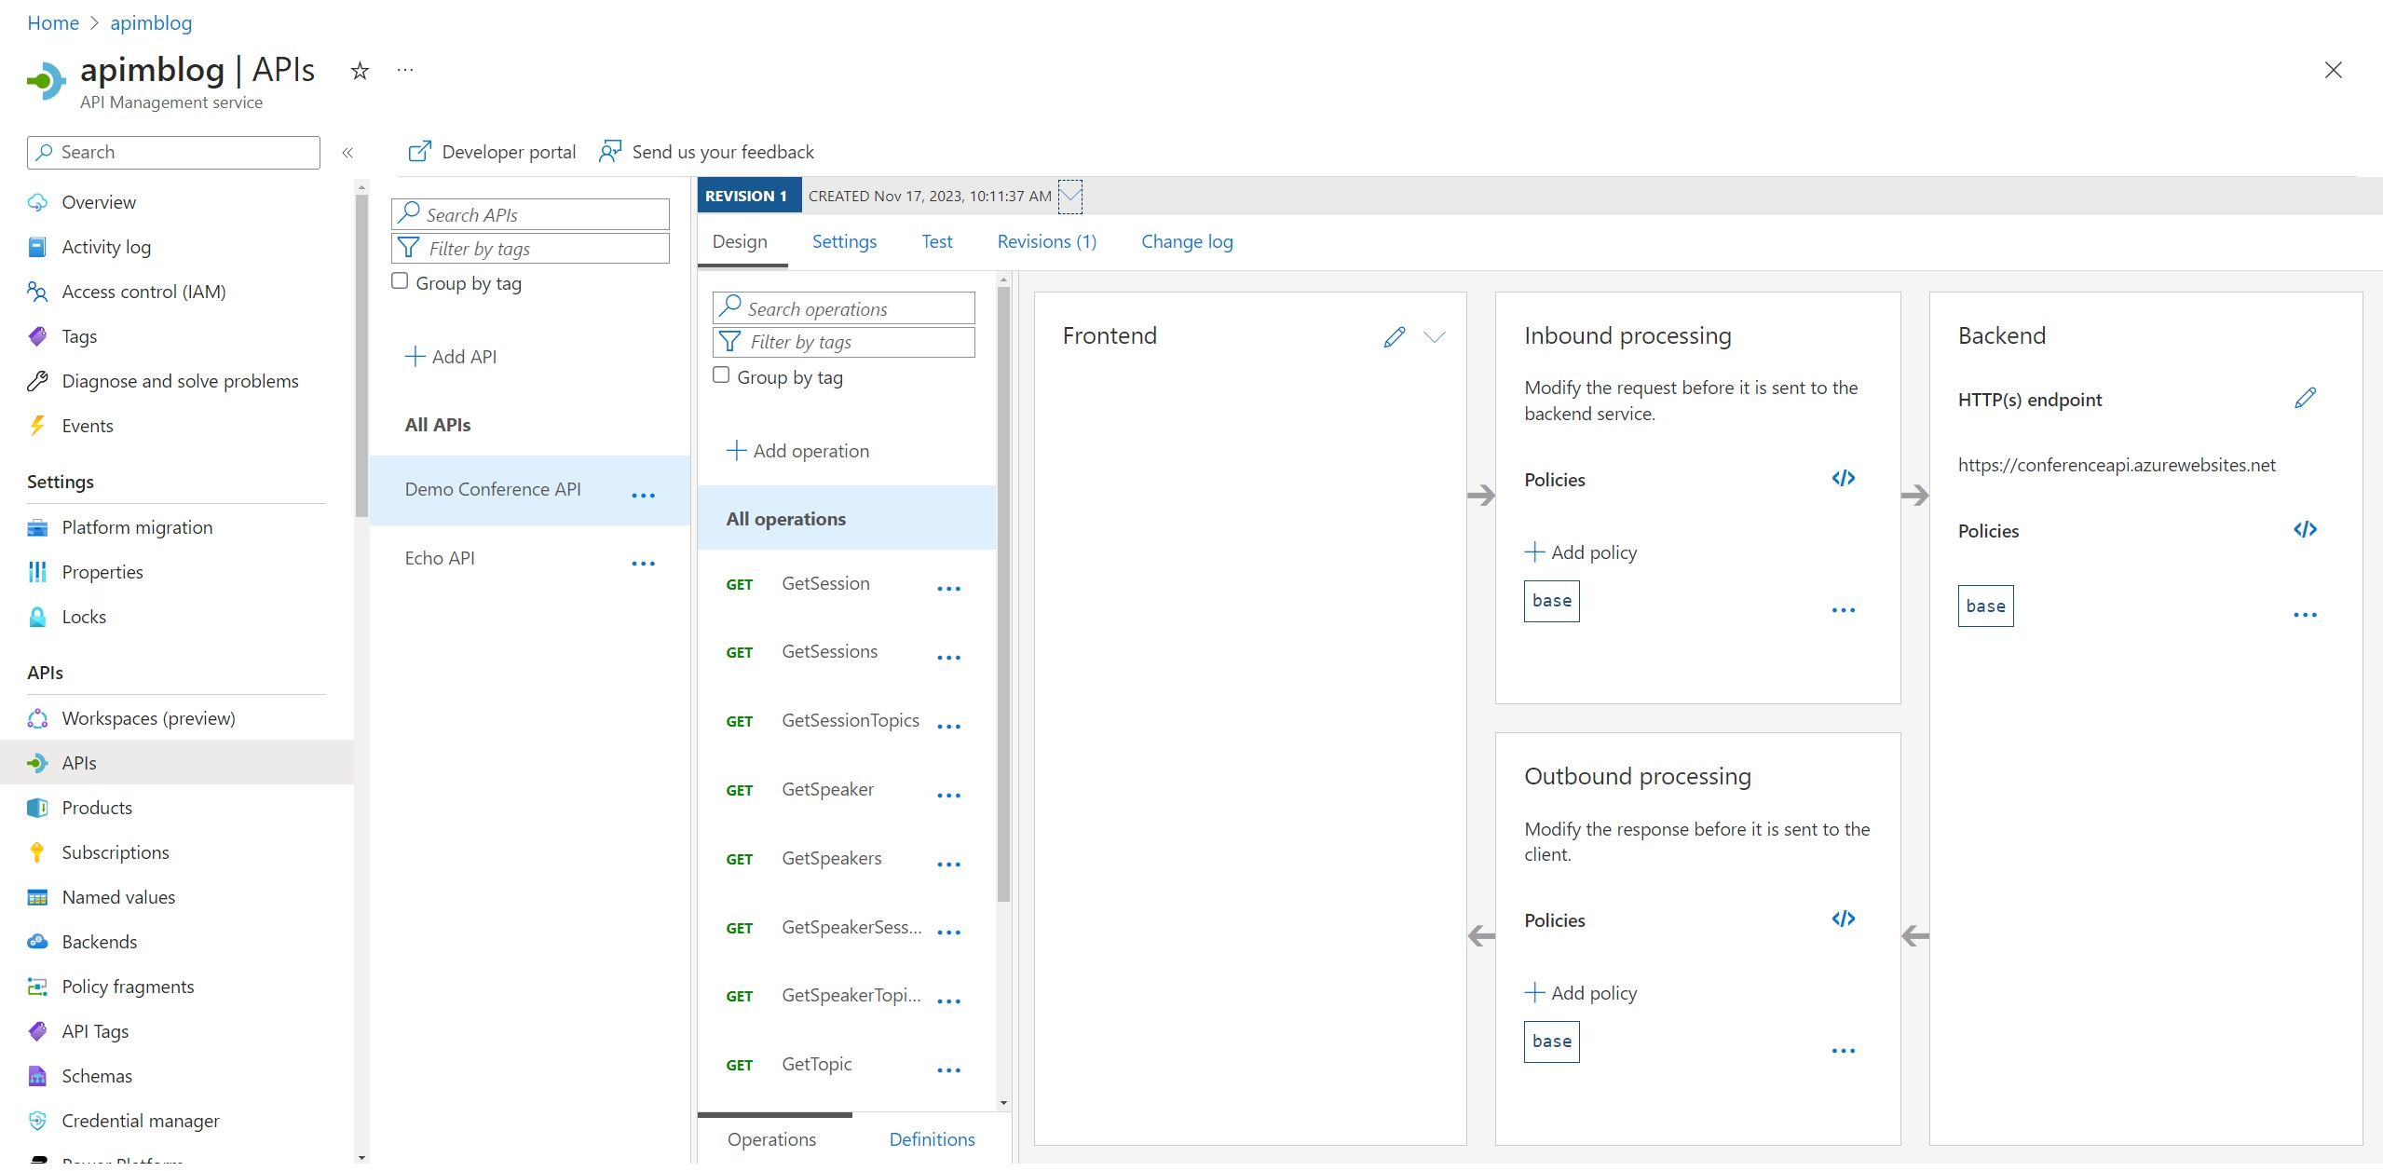Click the Search operations input field
The image size is (2383, 1171).
point(843,307)
